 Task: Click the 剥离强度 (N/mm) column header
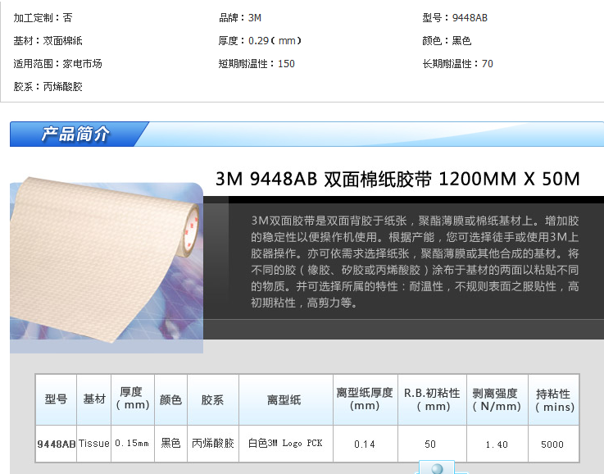coord(497,399)
